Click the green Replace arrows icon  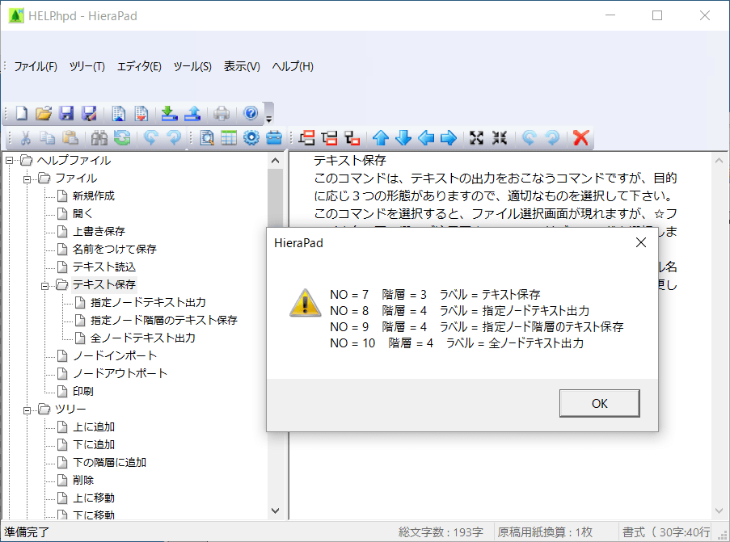tap(122, 137)
